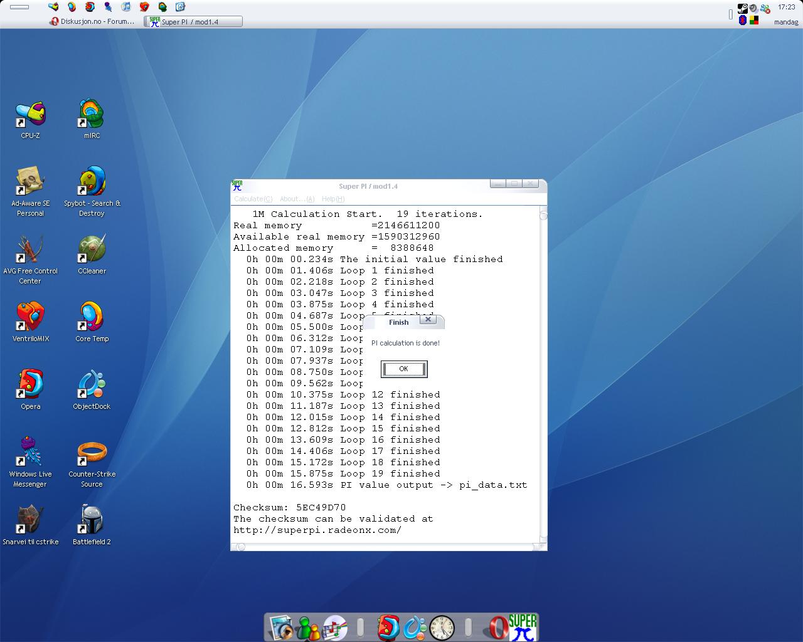Select the Opera desktop shortcut
803x642 pixels.
tap(30, 390)
